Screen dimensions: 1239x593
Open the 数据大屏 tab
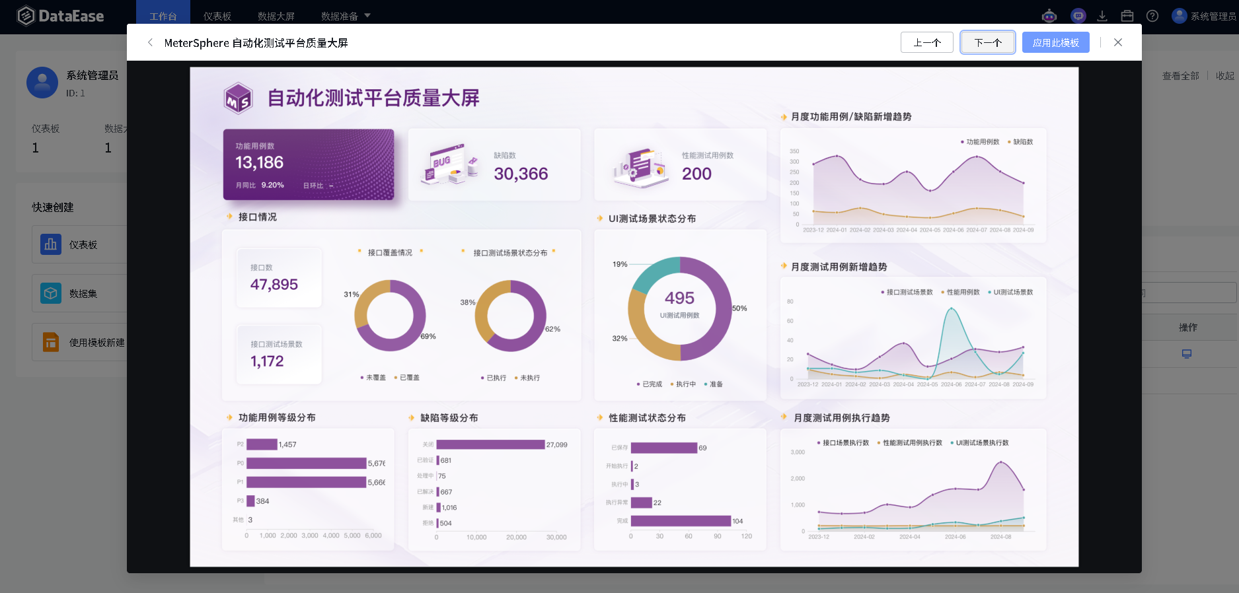point(276,16)
